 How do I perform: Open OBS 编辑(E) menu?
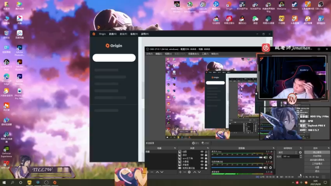coord(159,54)
